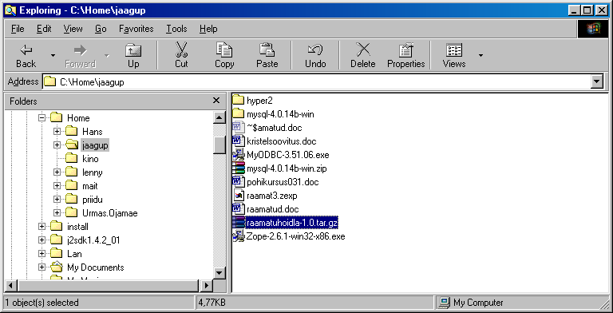
Task: Open the Back history dropdown arrow
Action: click(53, 56)
